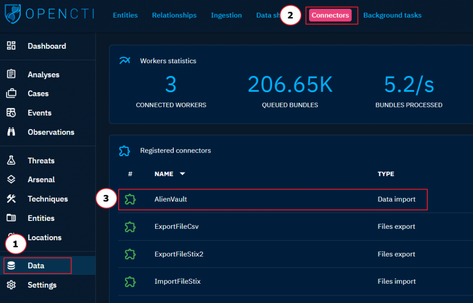Open the Relationships tab
The width and height of the screenshot is (473, 303).
click(x=174, y=15)
